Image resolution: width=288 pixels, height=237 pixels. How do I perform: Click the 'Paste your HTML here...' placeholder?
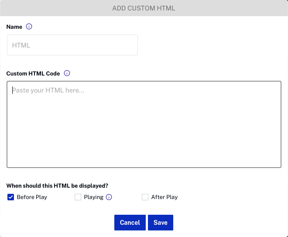pyautogui.click(x=48, y=90)
